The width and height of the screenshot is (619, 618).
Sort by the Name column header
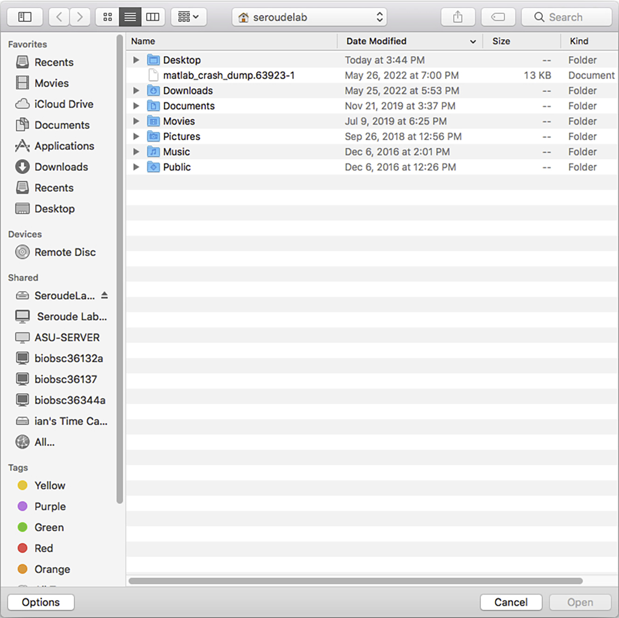(x=143, y=41)
